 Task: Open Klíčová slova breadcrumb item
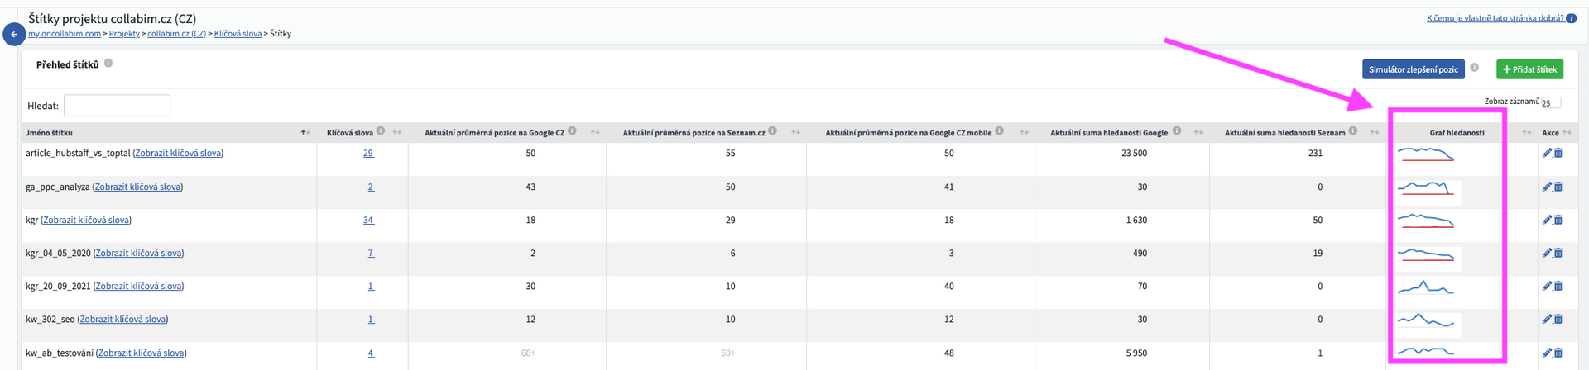tap(238, 34)
